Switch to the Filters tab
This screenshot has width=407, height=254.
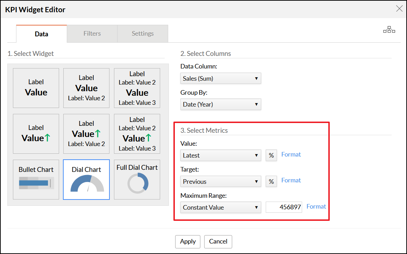(92, 34)
